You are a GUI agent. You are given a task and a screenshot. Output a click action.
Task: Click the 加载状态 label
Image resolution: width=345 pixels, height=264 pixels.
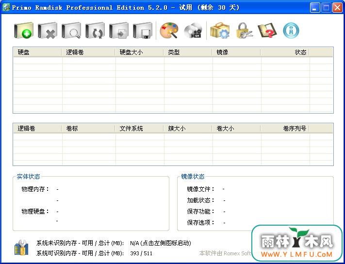click(201, 200)
